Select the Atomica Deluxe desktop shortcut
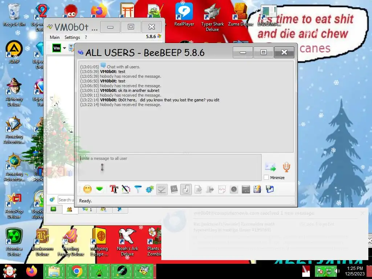The width and height of the screenshot is (372, 279). click(14, 242)
